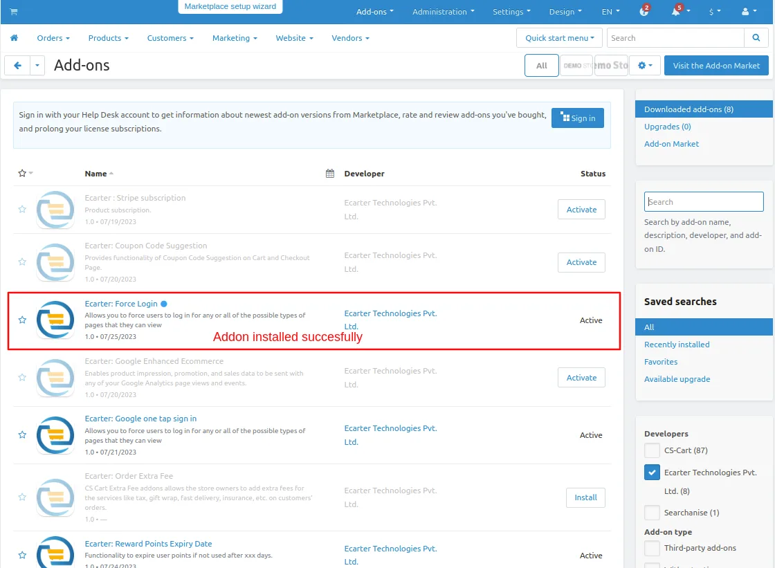This screenshot has height=568, width=775.
Task: Favorite the Ecarter: Force Login add-on star
Action: 22,320
